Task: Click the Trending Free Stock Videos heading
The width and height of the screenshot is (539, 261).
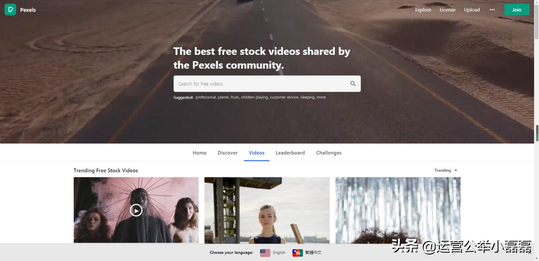Action: (x=105, y=170)
